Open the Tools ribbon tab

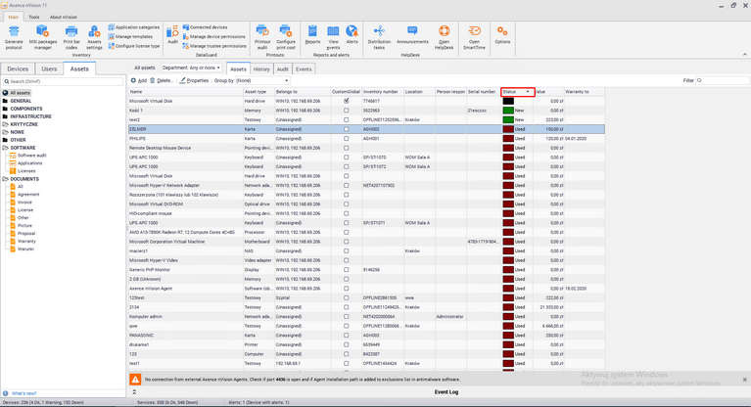[x=34, y=17]
